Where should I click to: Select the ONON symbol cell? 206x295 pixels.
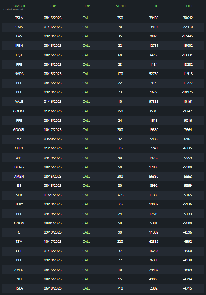tap(19, 223)
